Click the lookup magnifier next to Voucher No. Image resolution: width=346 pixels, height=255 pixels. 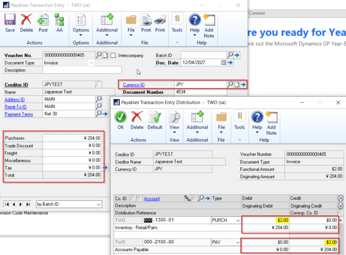(98, 55)
